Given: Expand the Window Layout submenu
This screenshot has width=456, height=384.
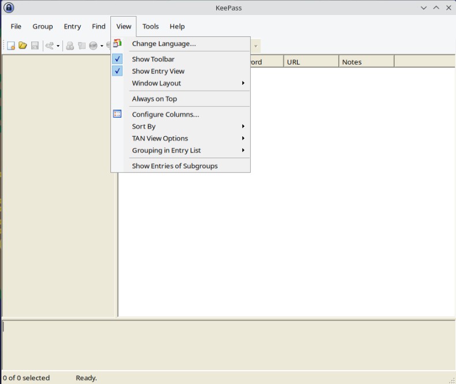Looking at the screenshot, I should point(180,83).
